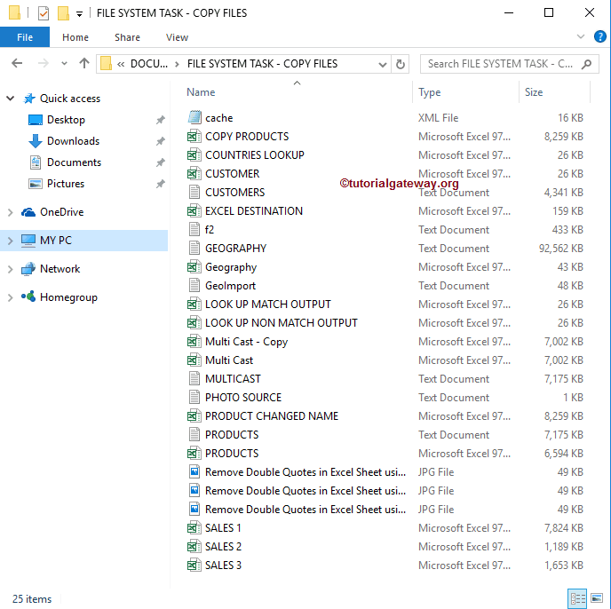Go up one folder level
The width and height of the screenshot is (611, 609).
pos(84,63)
